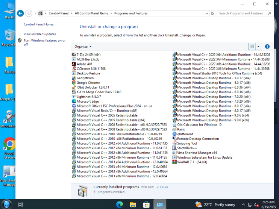This screenshot has width=279, height=209.
Task: Select the Paint program icon
Action: point(174,129)
